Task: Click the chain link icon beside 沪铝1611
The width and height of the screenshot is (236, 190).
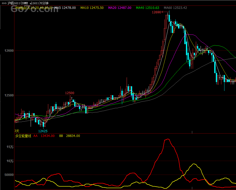Action: coord(4,3)
